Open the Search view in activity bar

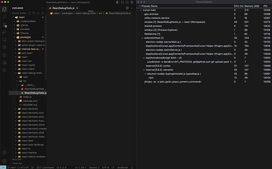[4, 17]
